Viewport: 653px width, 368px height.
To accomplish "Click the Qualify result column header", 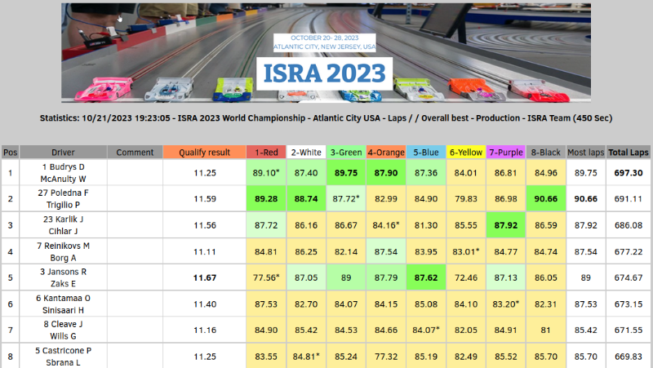I will point(204,152).
